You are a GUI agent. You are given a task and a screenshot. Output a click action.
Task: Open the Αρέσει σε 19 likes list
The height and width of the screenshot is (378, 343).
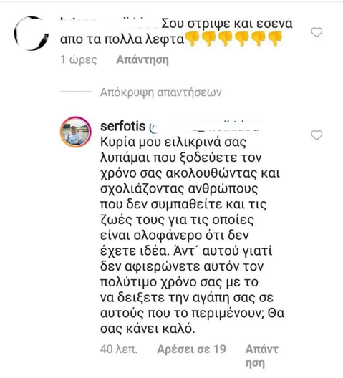tap(191, 349)
